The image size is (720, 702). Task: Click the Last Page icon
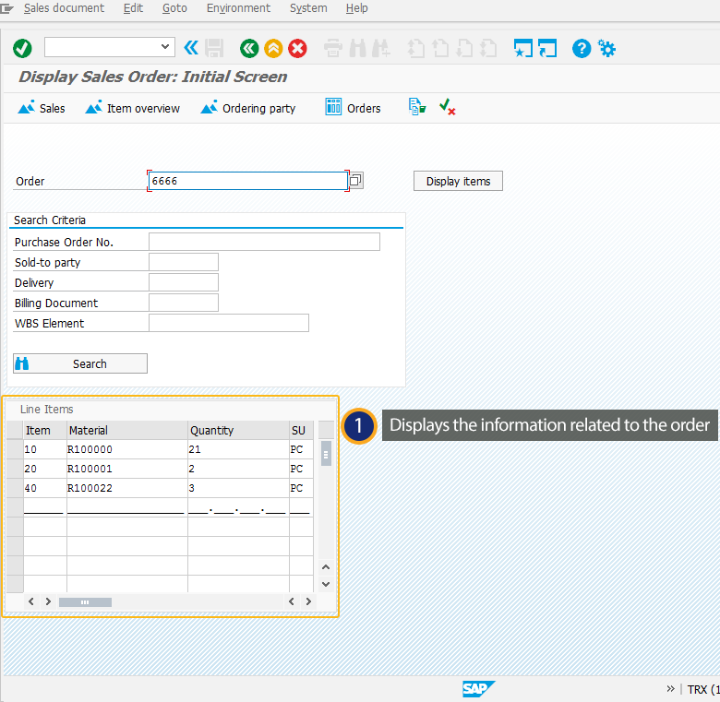[488, 48]
